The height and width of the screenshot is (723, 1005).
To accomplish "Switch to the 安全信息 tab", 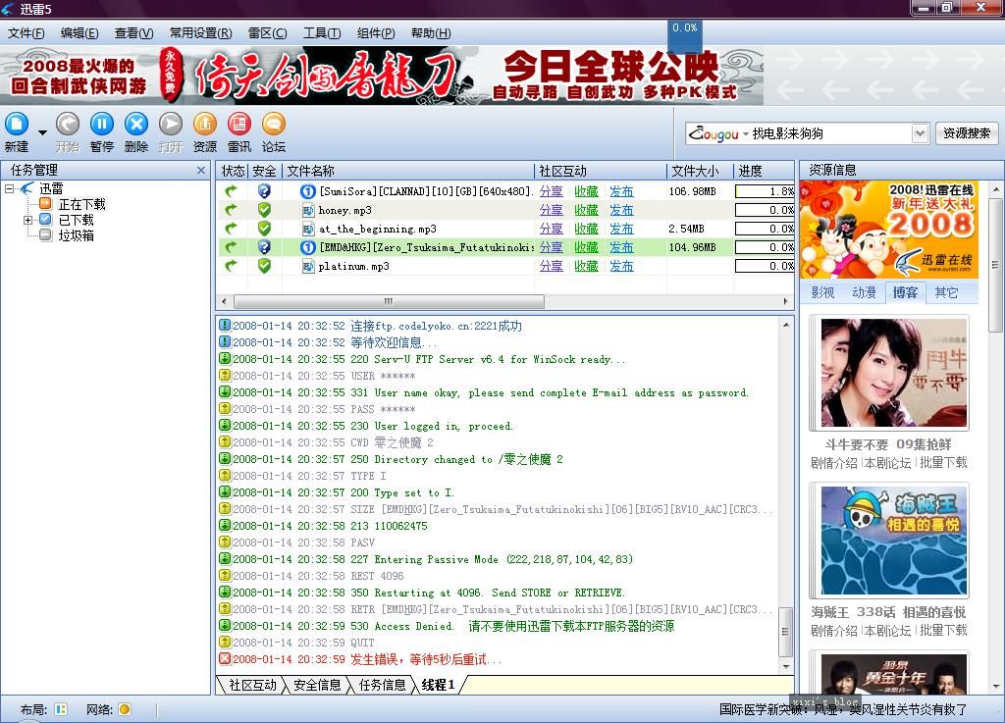I will 317,685.
